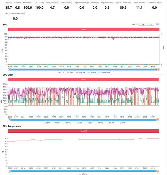Click the edit pencil on CPU Temperature label1

[x=87, y=131]
